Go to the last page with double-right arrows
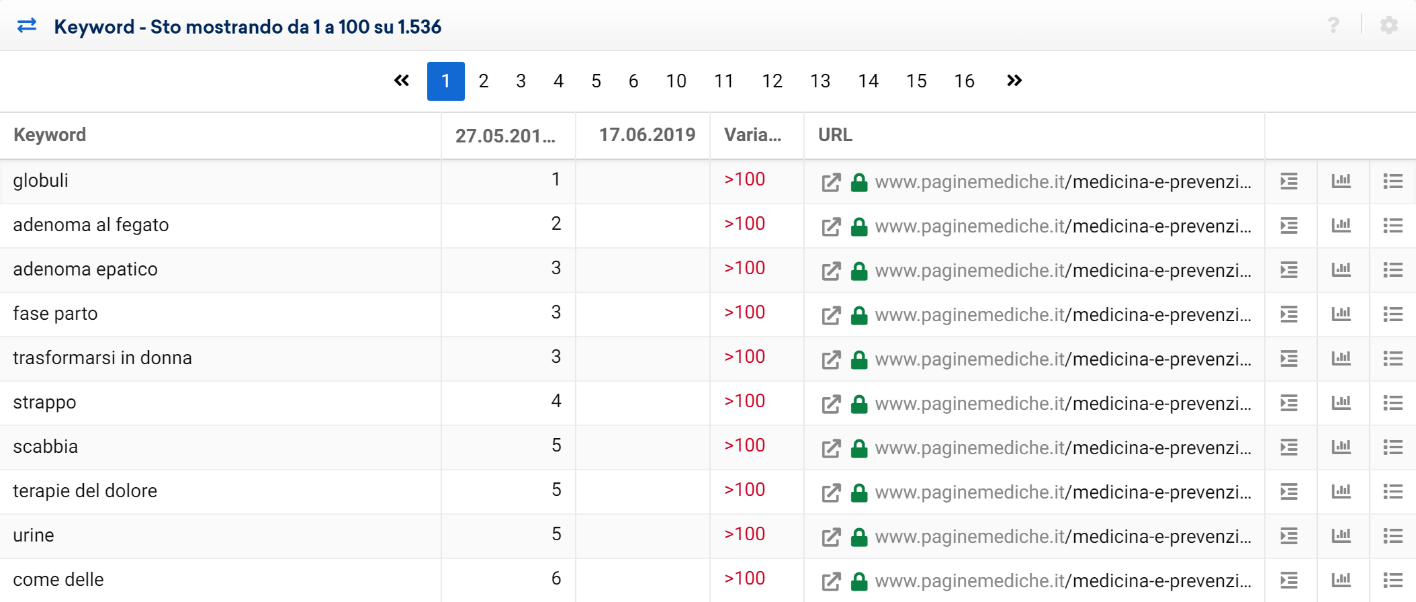Image resolution: width=1416 pixels, height=602 pixels. (x=1014, y=81)
